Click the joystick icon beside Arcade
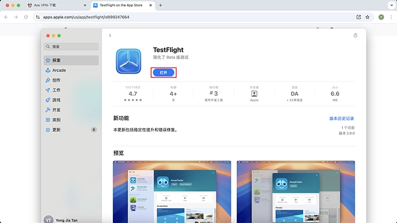Viewport: 397px width, 223px height. click(x=48, y=70)
